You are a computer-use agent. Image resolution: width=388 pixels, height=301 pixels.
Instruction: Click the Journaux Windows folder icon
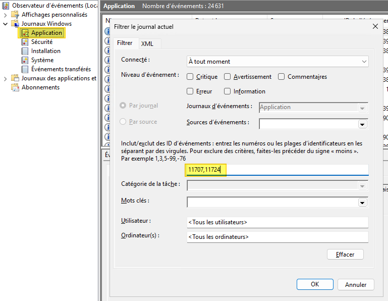15,24
